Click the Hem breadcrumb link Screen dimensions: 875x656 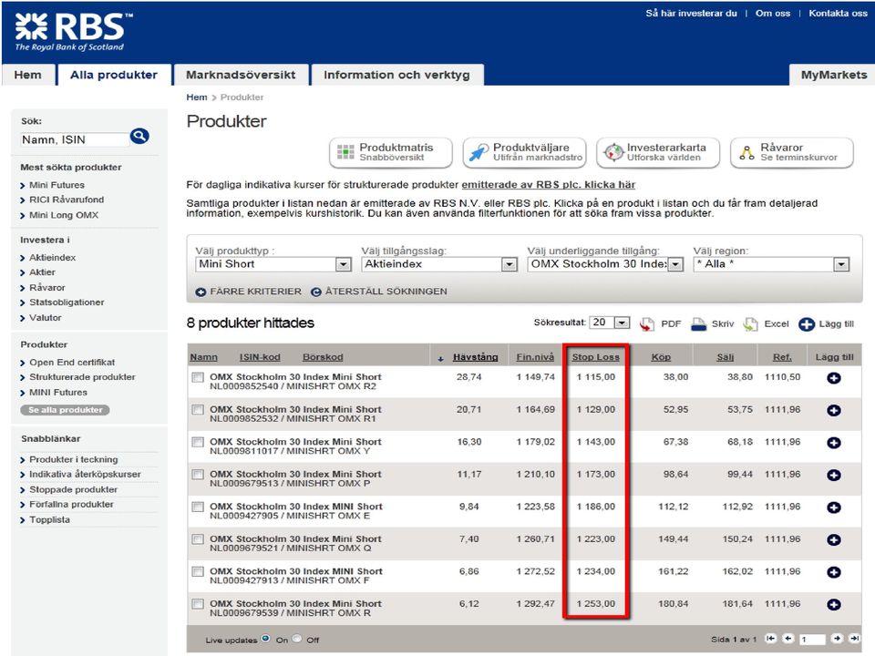(x=197, y=97)
